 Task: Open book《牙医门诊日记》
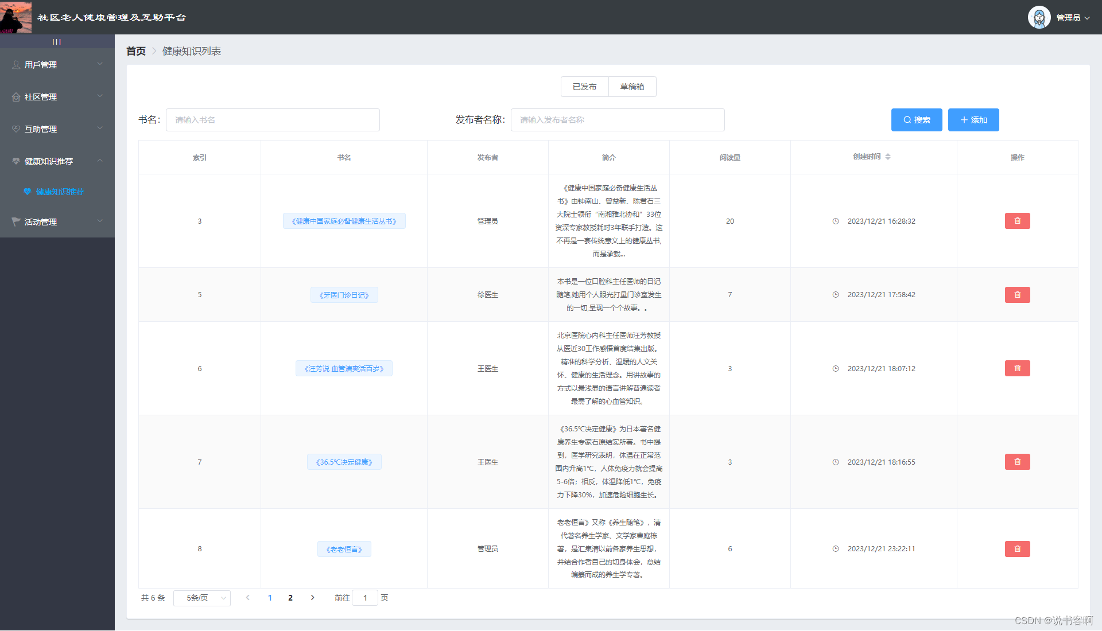pos(344,295)
